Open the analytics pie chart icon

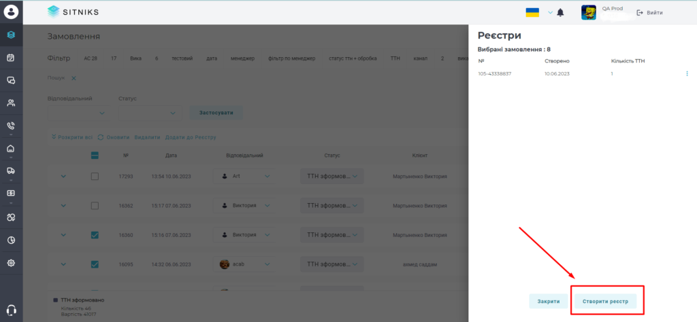[x=11, y=240]
